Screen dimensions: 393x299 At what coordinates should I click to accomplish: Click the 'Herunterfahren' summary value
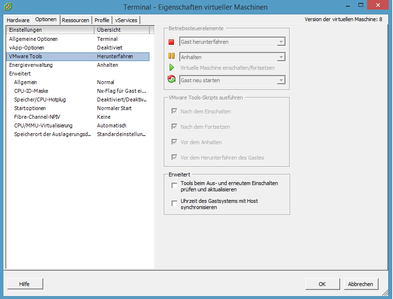(115, 56)
